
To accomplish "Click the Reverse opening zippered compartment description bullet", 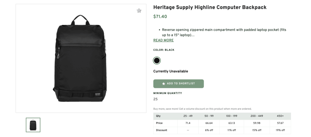I will 224,33.
